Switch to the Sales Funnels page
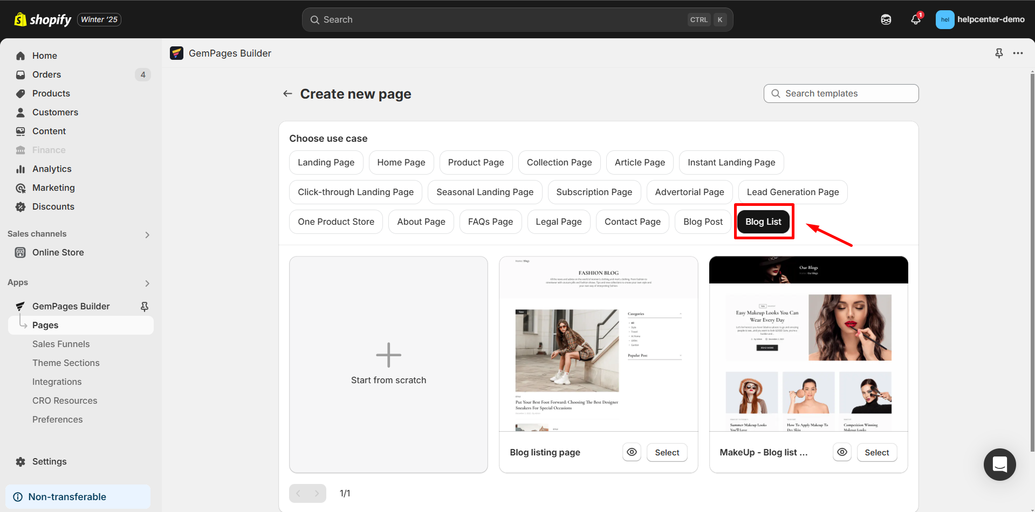Screen dimensions: 1035x512 pos(61,344)
